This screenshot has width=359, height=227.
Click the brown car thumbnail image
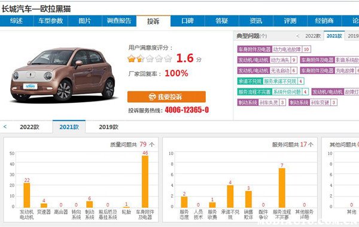(62, 74)
